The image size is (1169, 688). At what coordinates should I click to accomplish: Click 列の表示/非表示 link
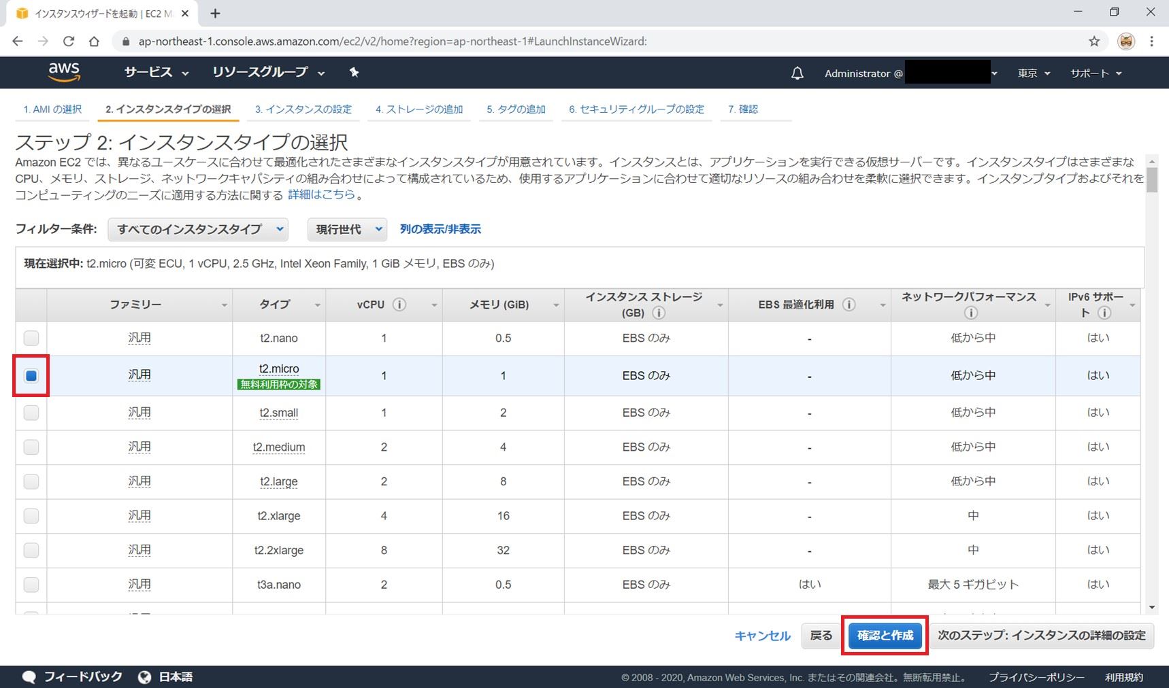440,229
